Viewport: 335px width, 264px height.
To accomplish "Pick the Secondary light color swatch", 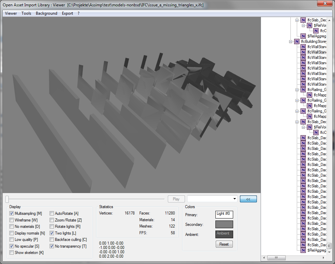I will pos(224,225).
